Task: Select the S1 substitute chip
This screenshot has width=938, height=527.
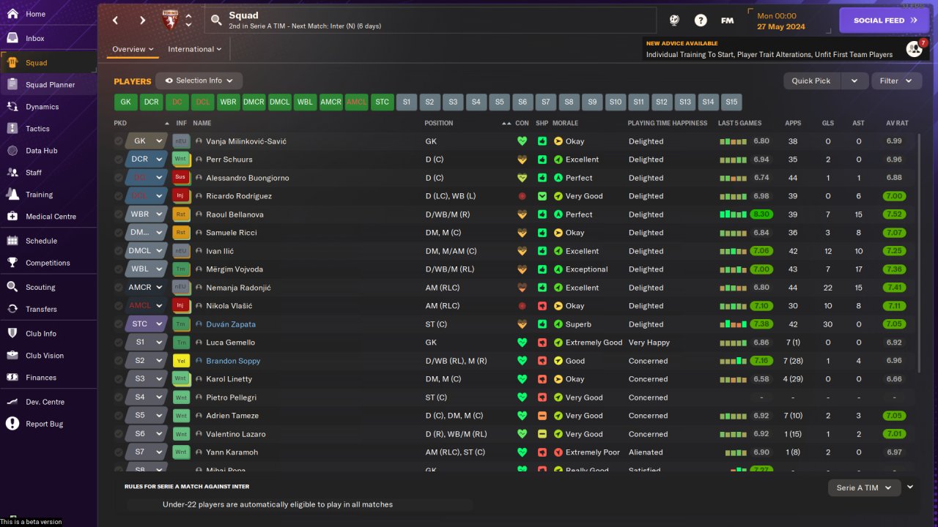Action: [407, 102]
